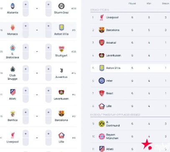Add a goal for Barcelona against Benfica
The width and height of the screenshot is (170, 152).
[x=48, y=112]
